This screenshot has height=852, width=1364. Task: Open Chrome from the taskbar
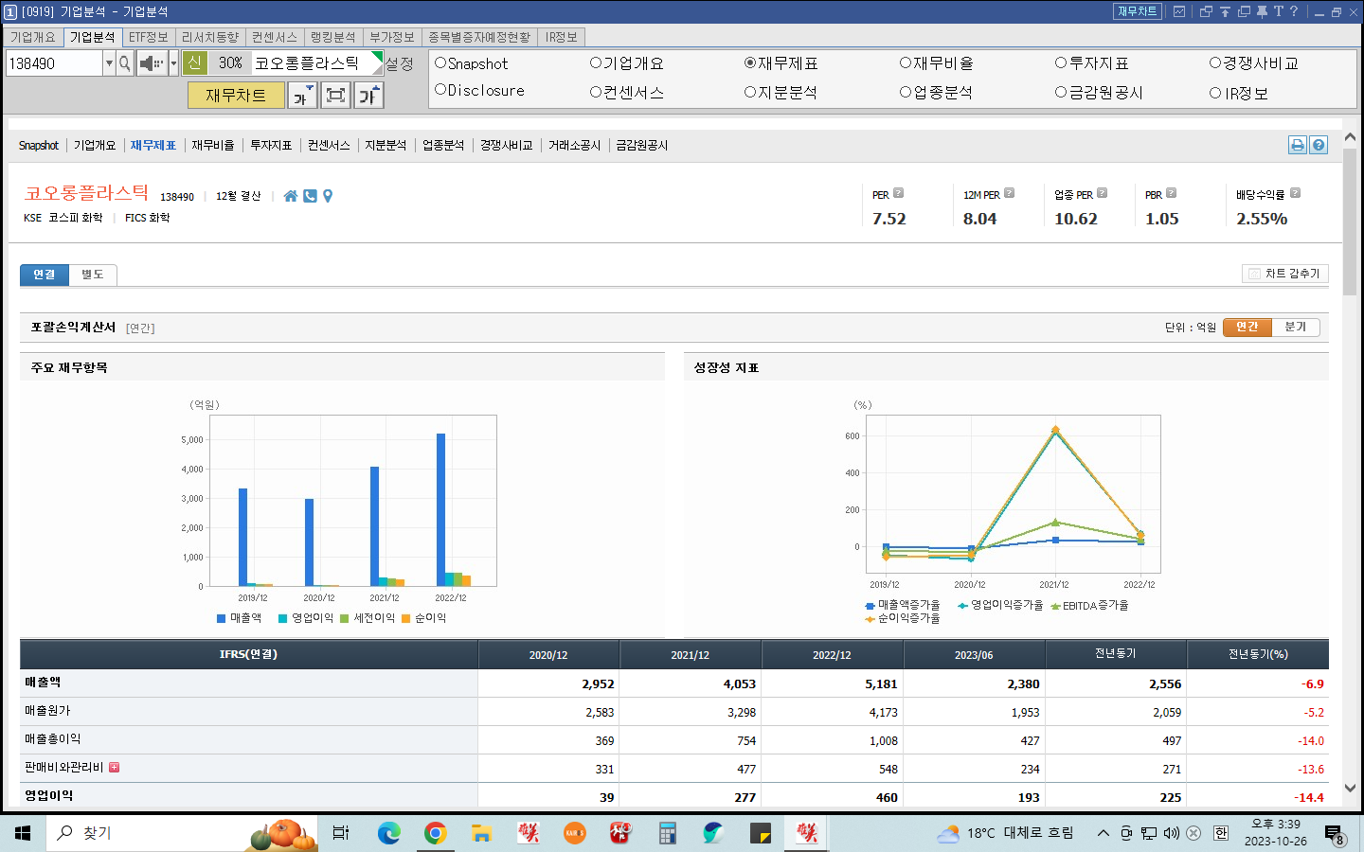[435, 833]
